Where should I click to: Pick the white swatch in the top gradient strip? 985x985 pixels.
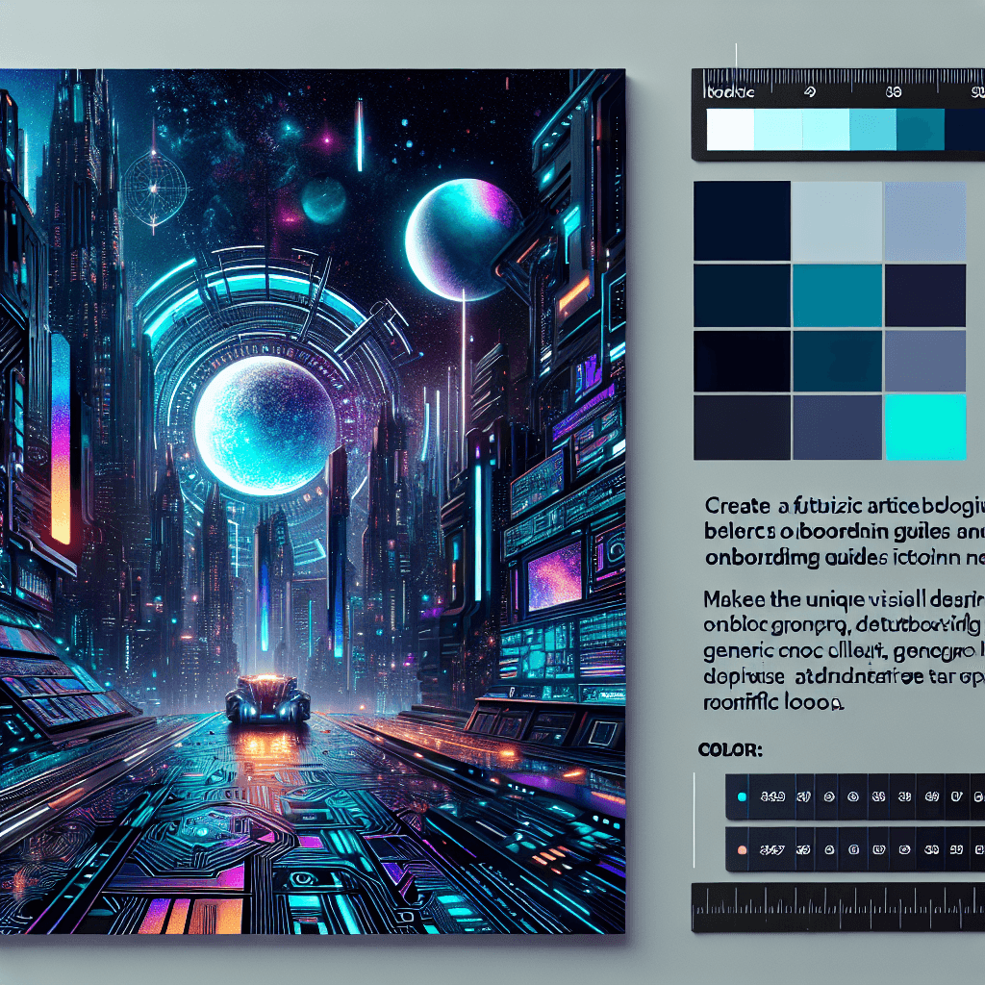pos(730,130)
